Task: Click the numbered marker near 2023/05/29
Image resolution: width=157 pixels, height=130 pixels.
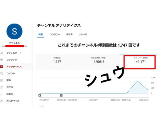Action: coord(61,95)
